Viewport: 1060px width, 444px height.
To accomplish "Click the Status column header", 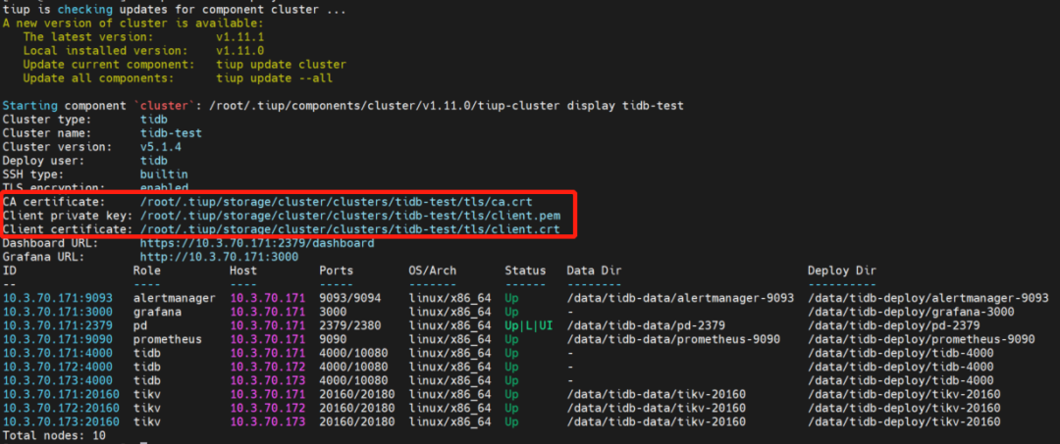I will (525, 271).
